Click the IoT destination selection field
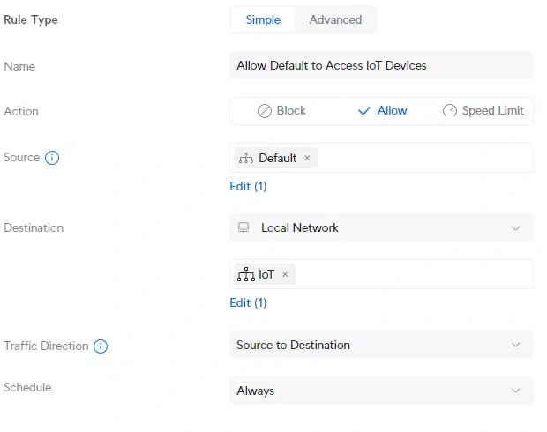 pos(381,274)
